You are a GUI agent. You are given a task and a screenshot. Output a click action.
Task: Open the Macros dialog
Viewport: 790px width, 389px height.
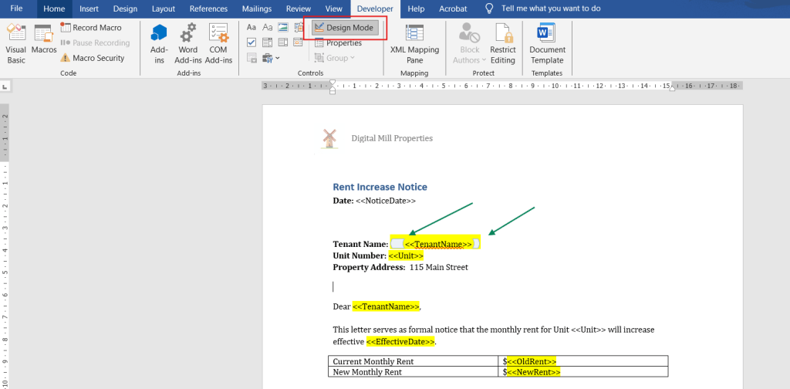(x=44, y=39)
